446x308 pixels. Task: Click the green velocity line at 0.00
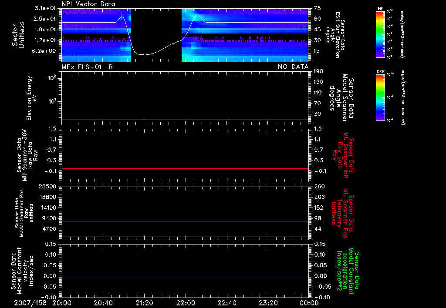click(185, 276)
